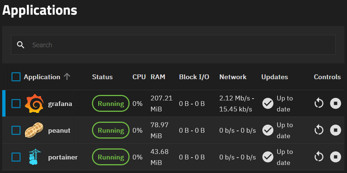Click the portainer app logo

[x=35, y=157]
